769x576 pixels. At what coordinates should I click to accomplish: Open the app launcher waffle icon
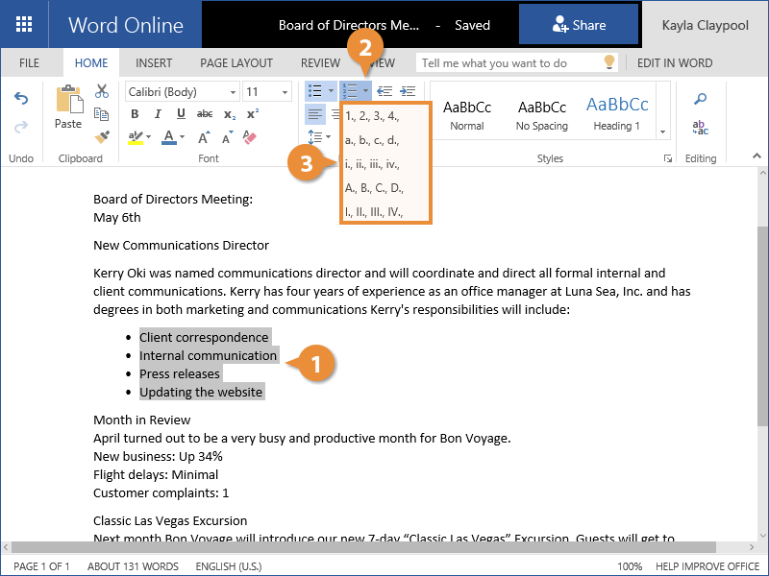(x=24, y=25)
